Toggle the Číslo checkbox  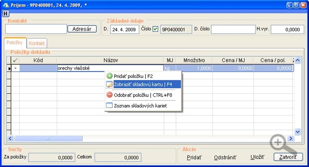(155, 29)
